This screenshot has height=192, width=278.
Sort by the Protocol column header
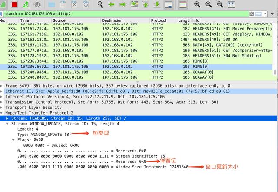[163, 20]
